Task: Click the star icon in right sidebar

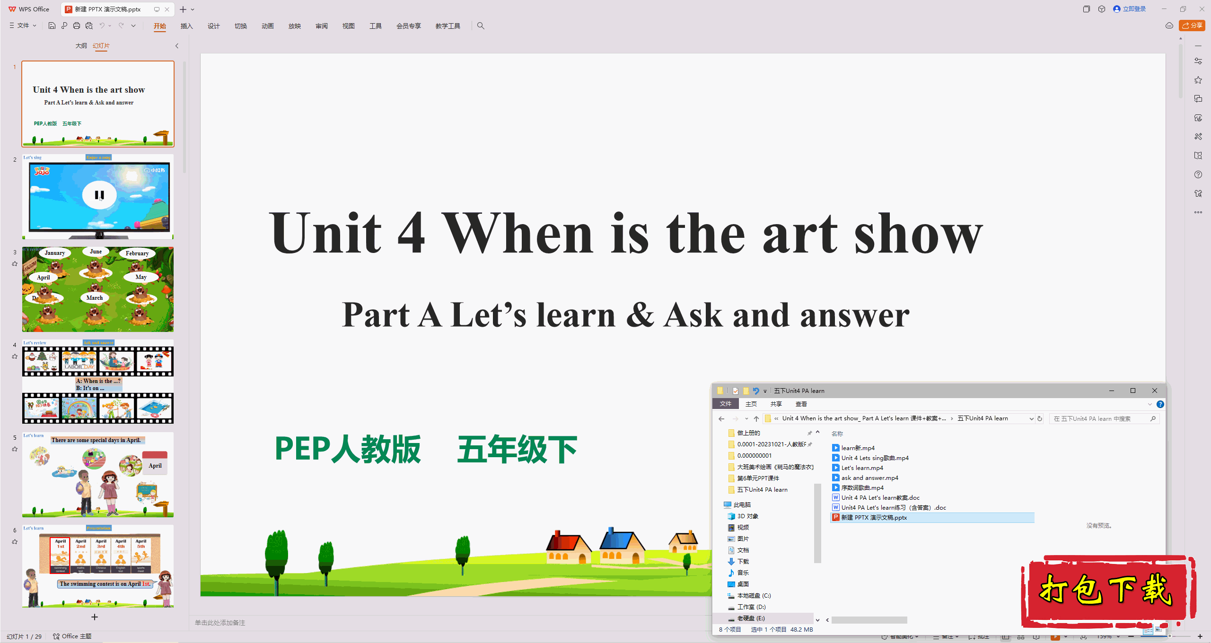Action: tap(1198, 80)
